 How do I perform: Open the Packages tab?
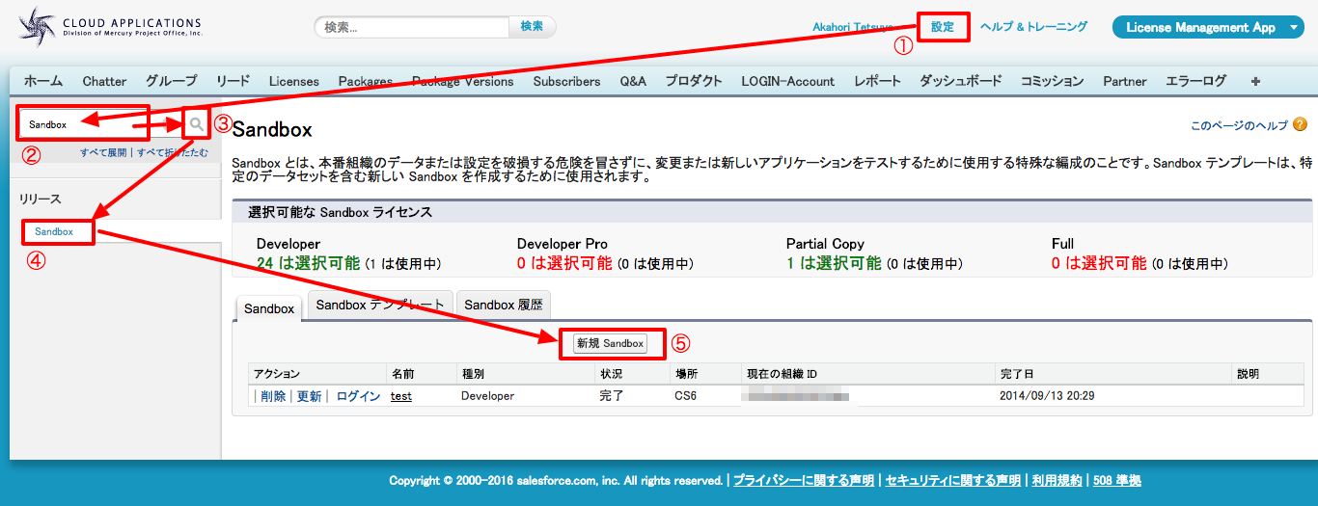click(366, 81)
